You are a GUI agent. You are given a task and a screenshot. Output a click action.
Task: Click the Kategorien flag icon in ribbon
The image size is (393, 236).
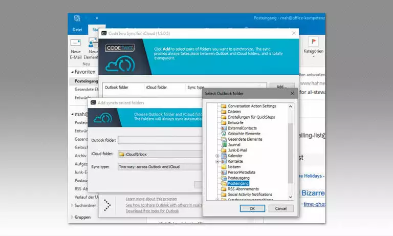[x=314, y=42]
